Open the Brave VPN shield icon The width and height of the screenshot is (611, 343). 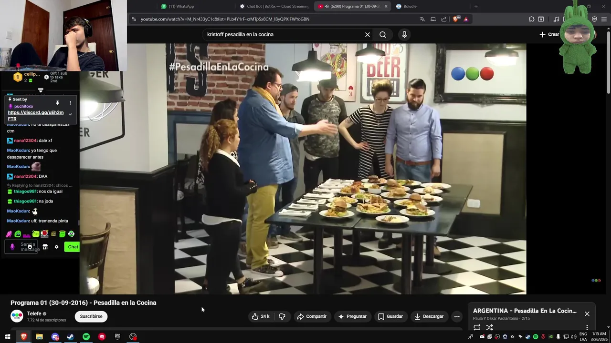click(594, 19)
